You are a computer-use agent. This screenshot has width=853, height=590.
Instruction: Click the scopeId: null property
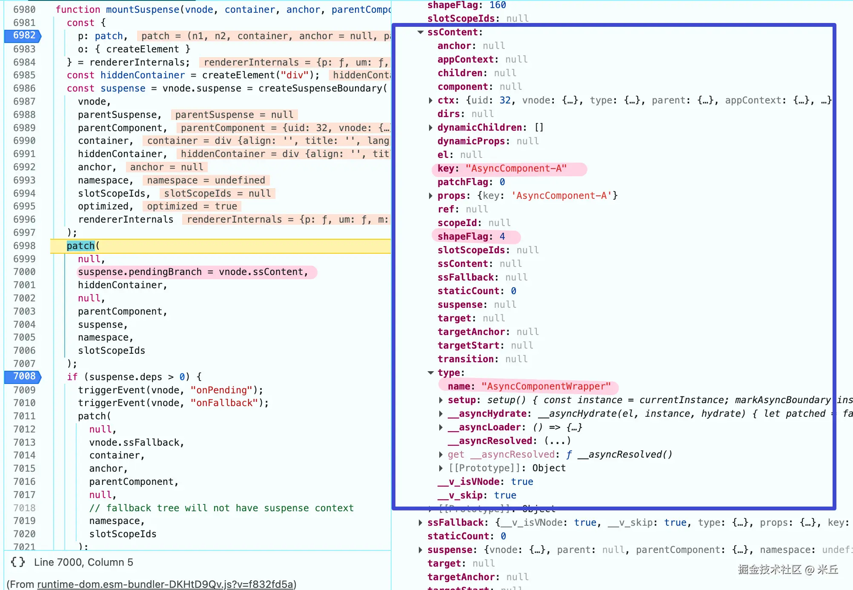(x=474, y=223)
